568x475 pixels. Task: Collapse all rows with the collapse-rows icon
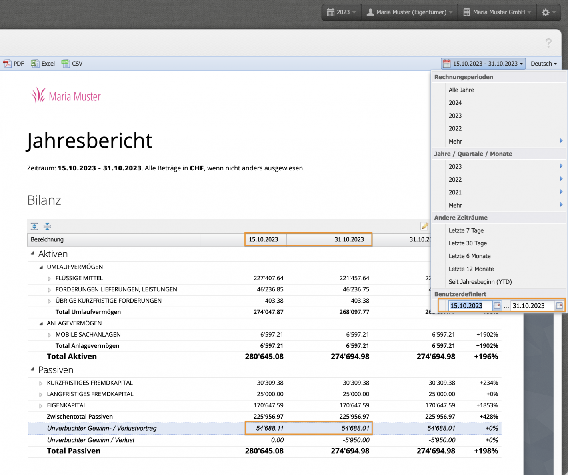click(x=47, y=226)
